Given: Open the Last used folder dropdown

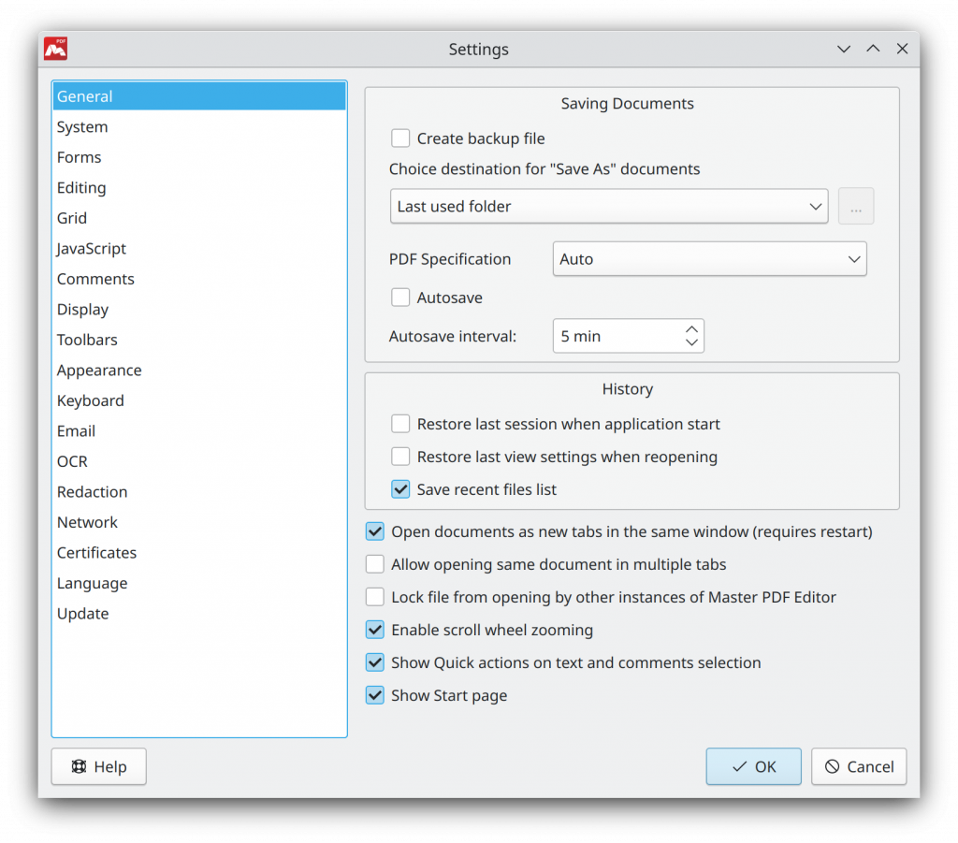Looking at the screenshot, I should pos(609,207).
